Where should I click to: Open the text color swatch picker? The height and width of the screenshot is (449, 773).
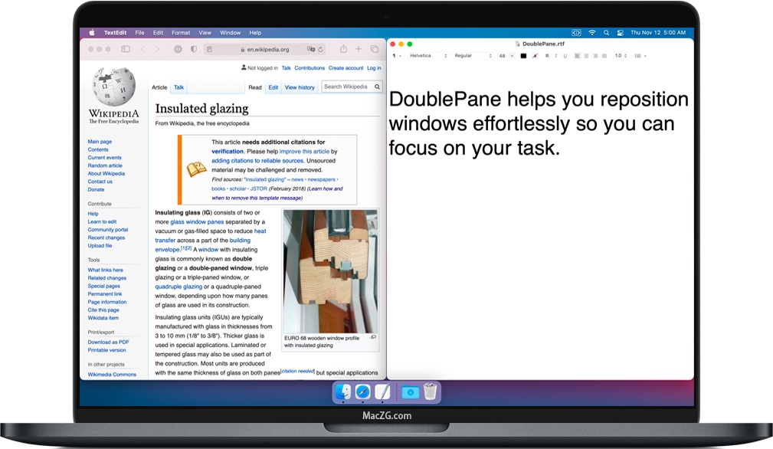click(522, 56)
